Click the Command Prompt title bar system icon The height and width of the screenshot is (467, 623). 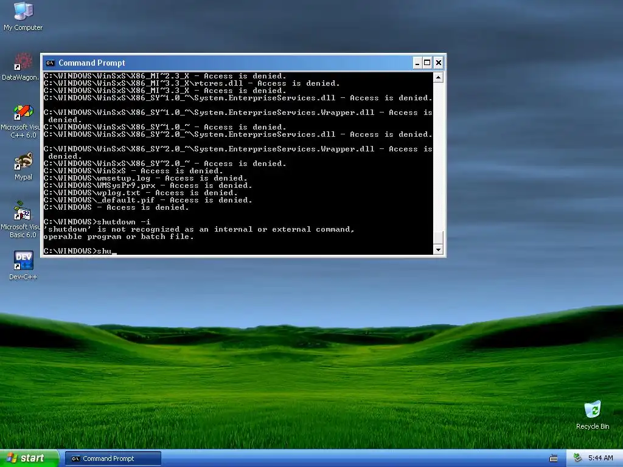tap(50, 63)
